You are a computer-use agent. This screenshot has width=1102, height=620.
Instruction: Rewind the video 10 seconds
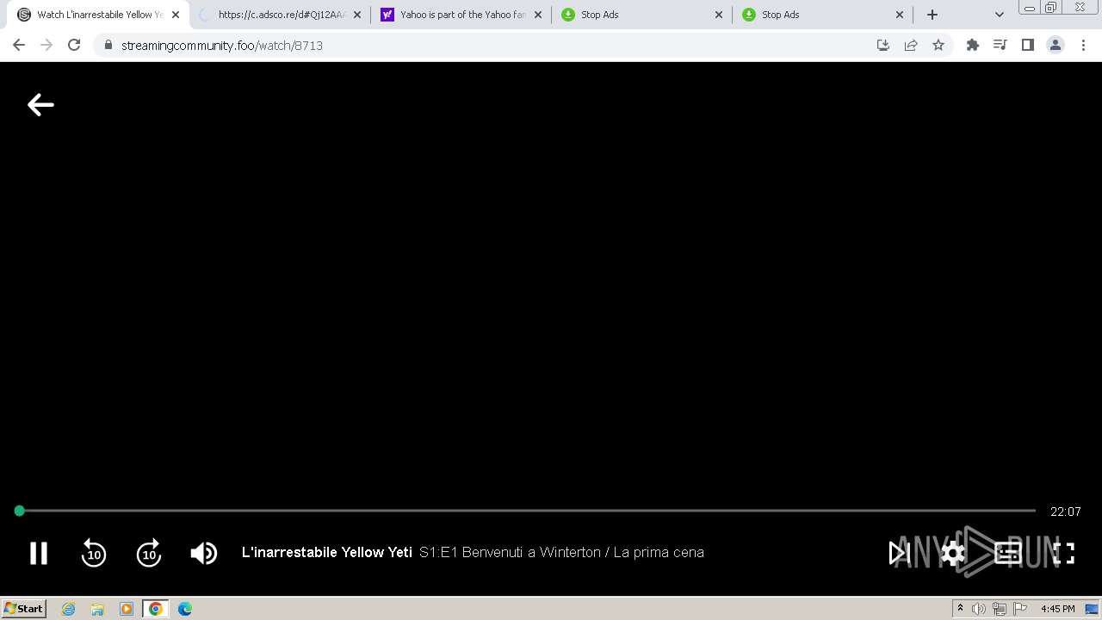tap(94, 553)
